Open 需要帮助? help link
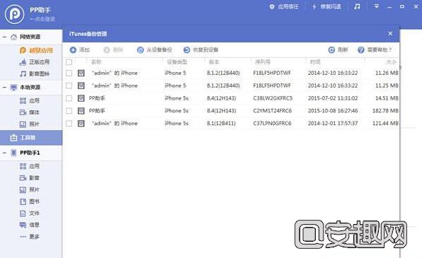The image size is (422, 258). click(375, 49)
